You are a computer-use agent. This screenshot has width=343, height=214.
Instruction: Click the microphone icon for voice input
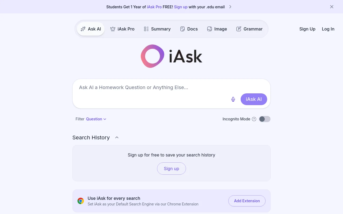(233, 99)
